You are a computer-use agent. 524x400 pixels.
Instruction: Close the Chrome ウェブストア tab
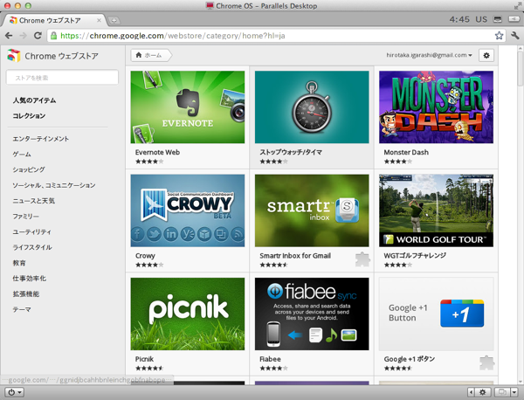click(x=99, y=20)
